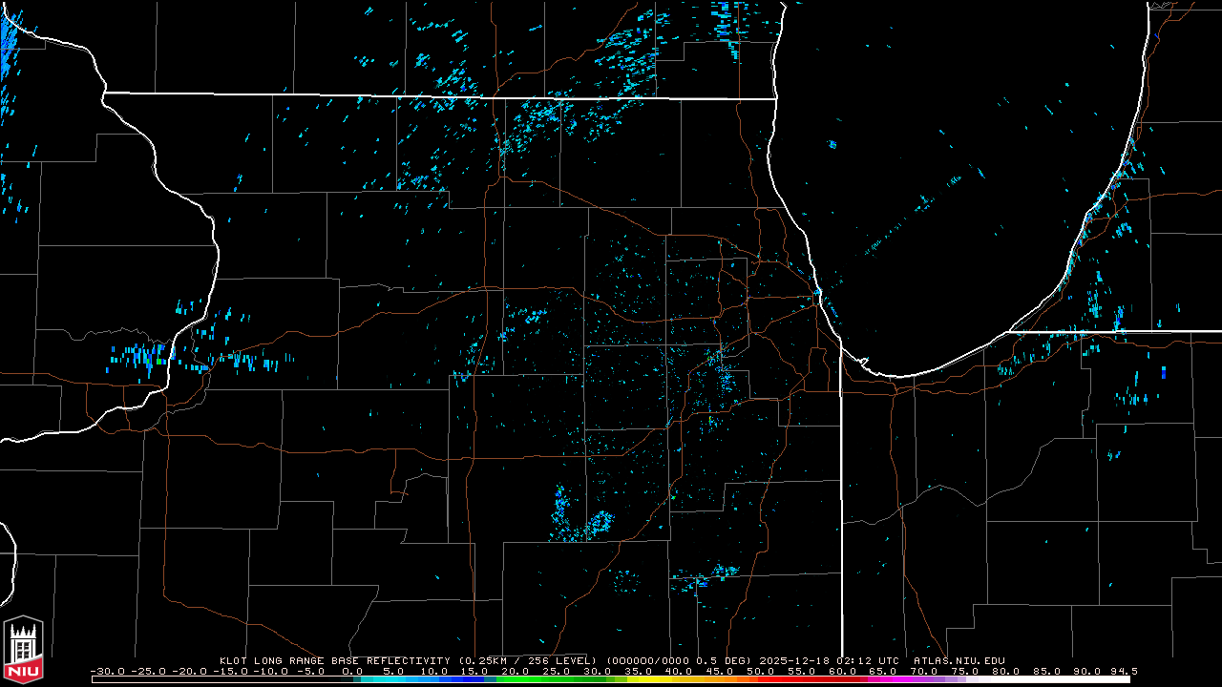Click the 0.0 value on the reflectivity scale
Screen dimensions: 1222x687
[x=352, y=671]
